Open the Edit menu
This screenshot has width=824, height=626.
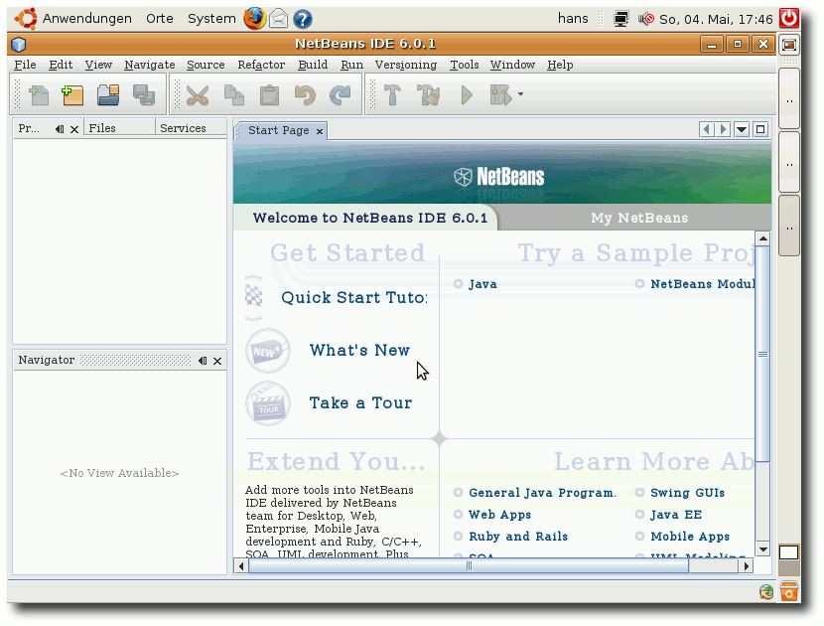coord(61,65)
